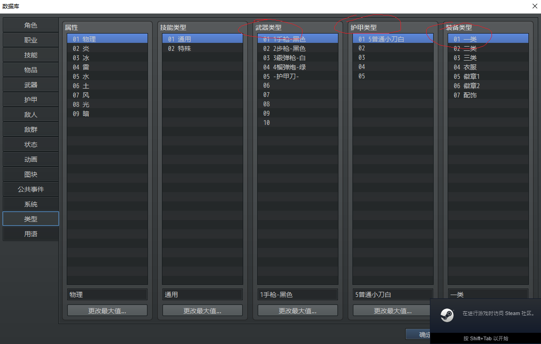Close the 数据库 window

[534, 6]
